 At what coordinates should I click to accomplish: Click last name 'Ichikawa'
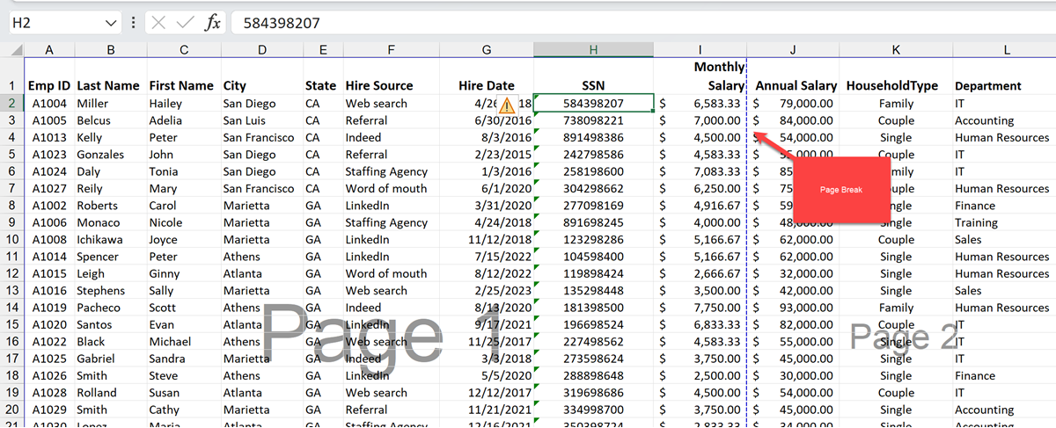(101, 239)
